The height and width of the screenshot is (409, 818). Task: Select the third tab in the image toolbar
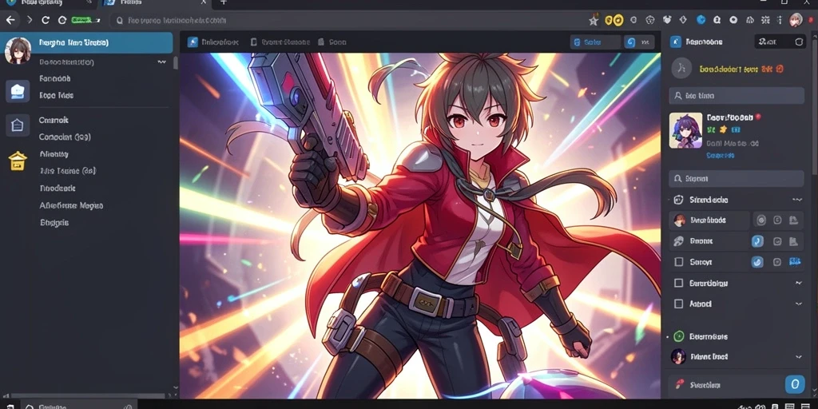point(332,42)
